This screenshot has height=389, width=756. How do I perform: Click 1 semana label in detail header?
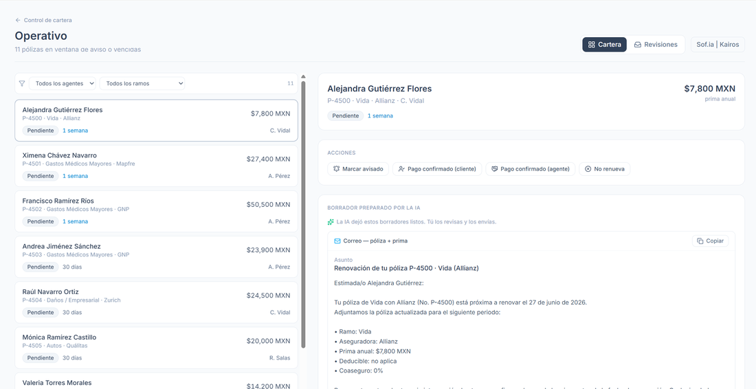380,115
